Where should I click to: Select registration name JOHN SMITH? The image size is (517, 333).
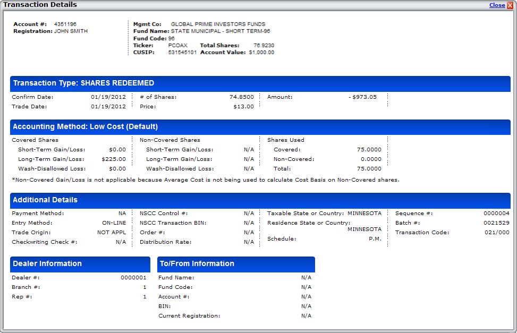[x=71, y=31]
